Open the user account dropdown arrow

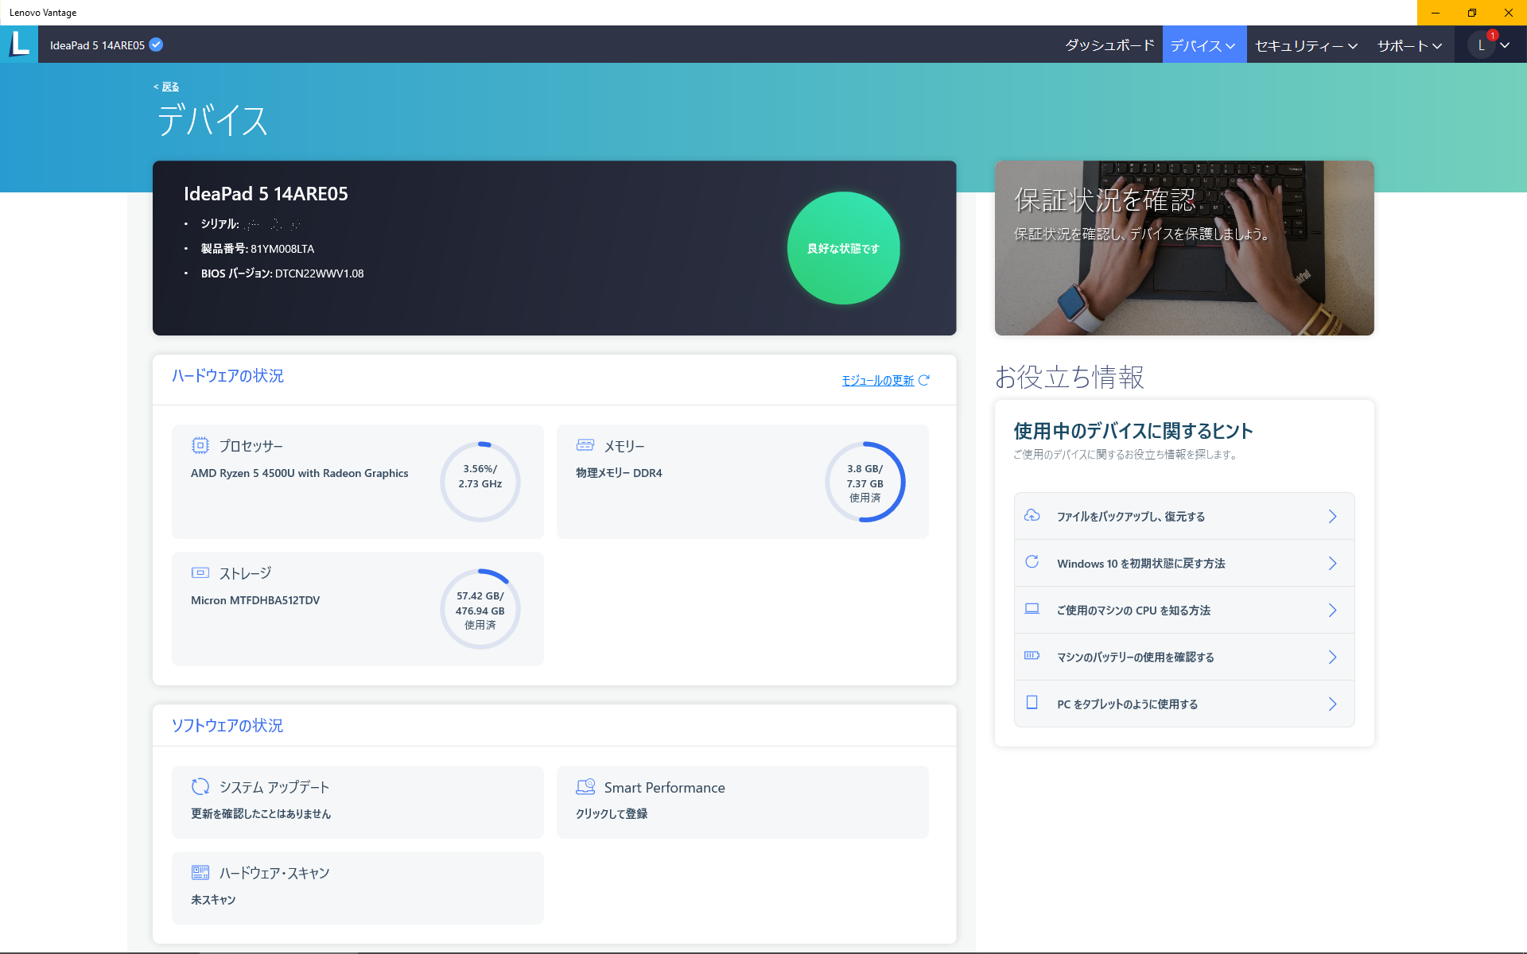pos(1505,45)
